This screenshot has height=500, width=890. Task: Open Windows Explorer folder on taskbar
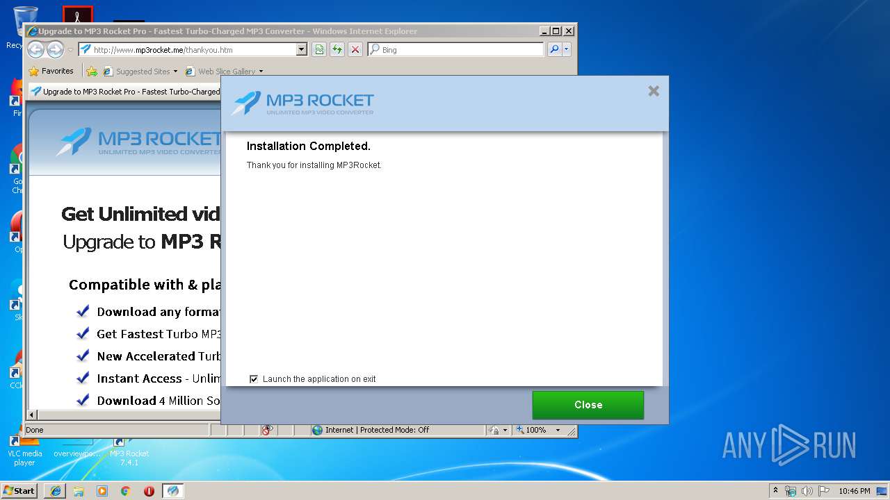coord(79,491)
